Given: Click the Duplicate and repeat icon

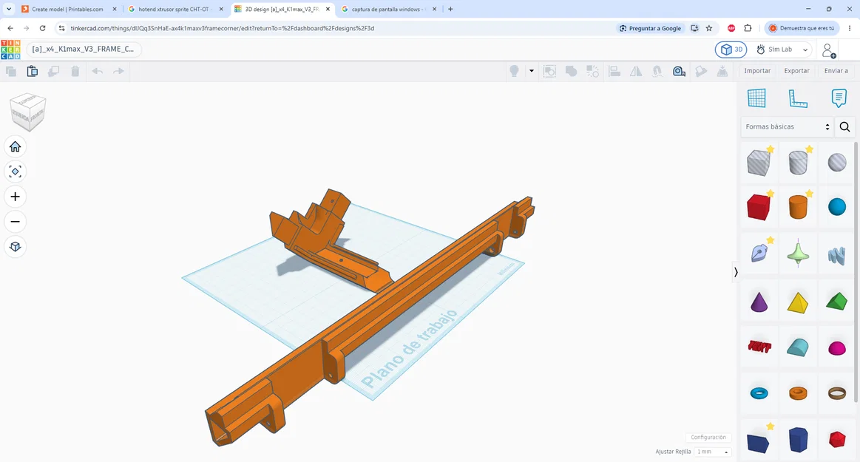Looking at the screenshot, I should [54, 71].
